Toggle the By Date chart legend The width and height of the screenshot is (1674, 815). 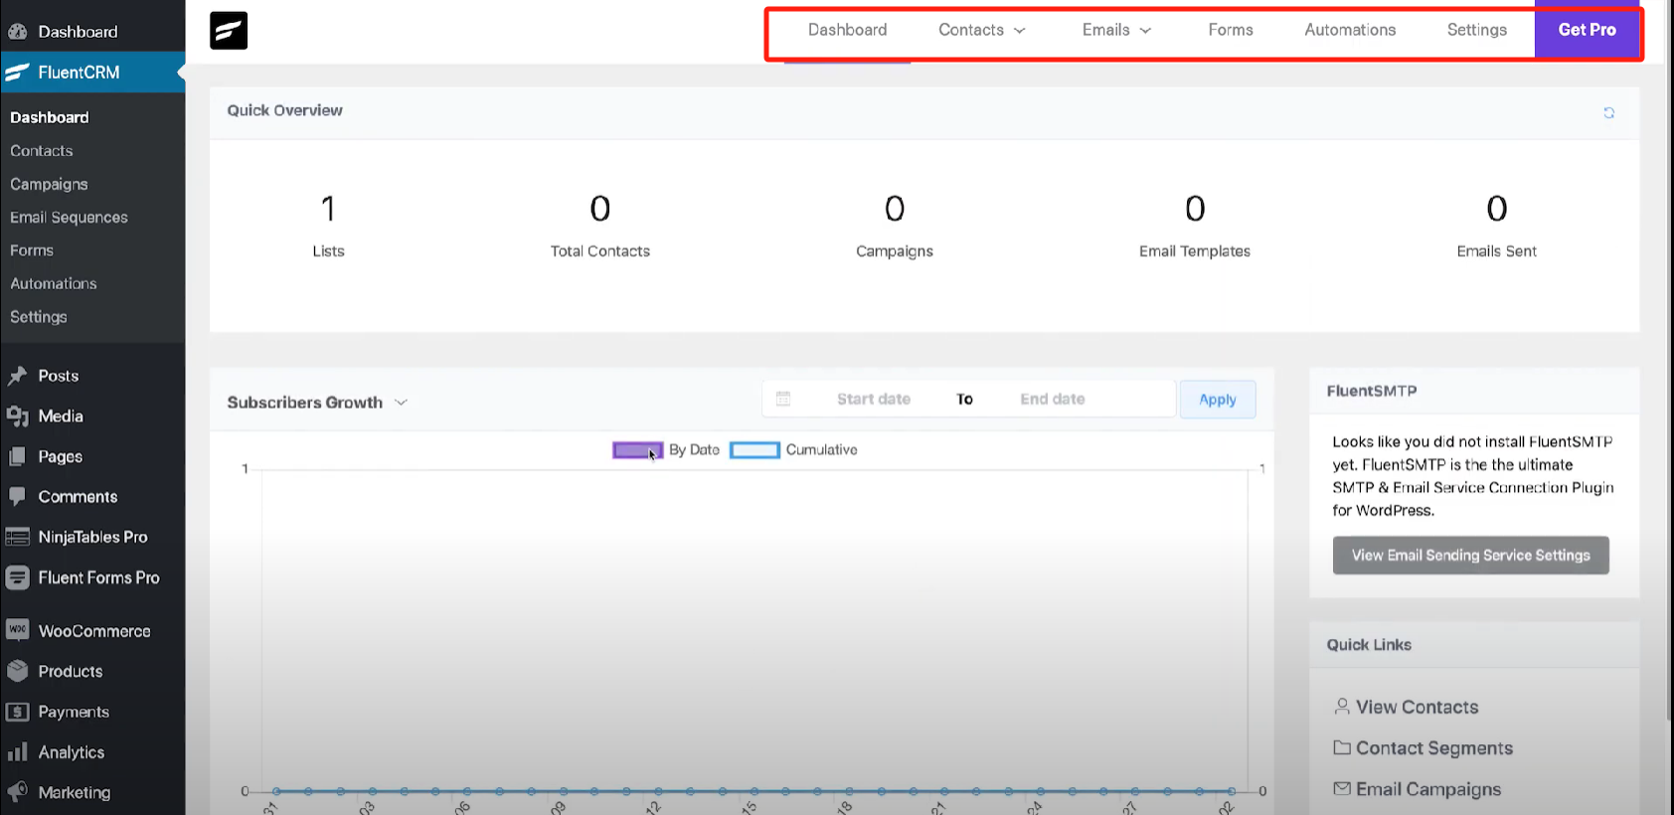637,450
